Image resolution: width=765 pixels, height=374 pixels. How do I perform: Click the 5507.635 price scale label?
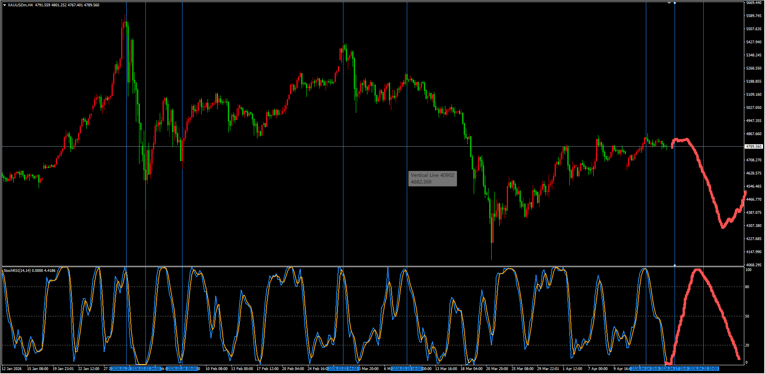point(754,29)
